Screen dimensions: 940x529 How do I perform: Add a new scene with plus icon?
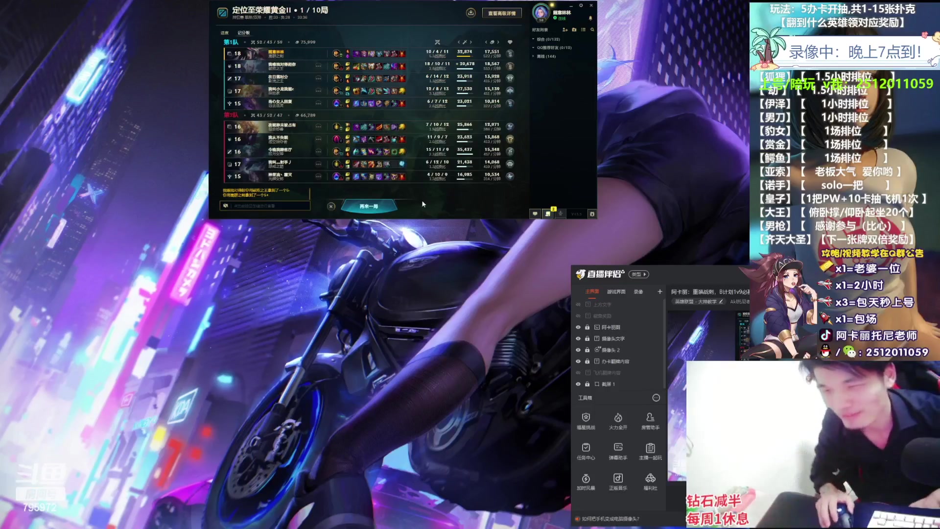coord(659,291)
